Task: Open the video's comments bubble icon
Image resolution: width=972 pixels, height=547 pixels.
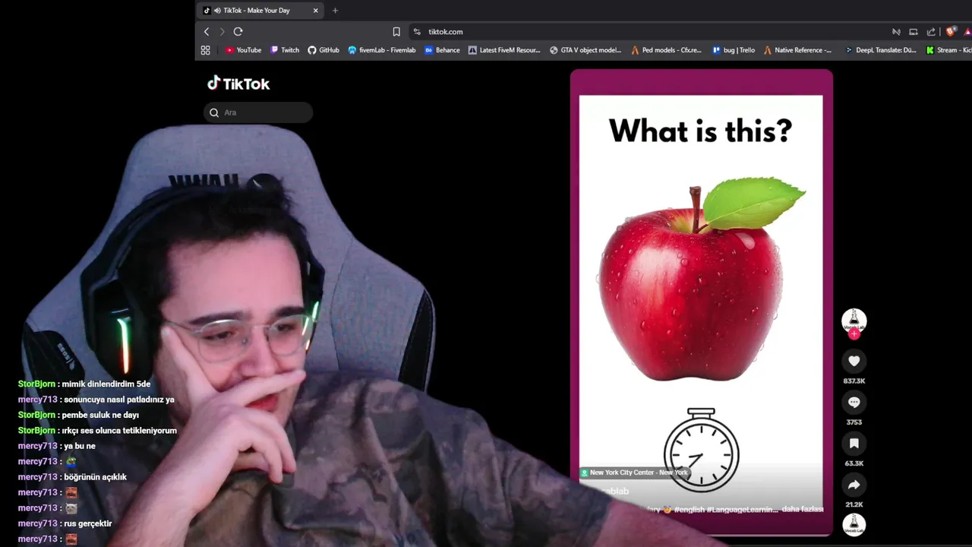Action: [x=854, y=402]
